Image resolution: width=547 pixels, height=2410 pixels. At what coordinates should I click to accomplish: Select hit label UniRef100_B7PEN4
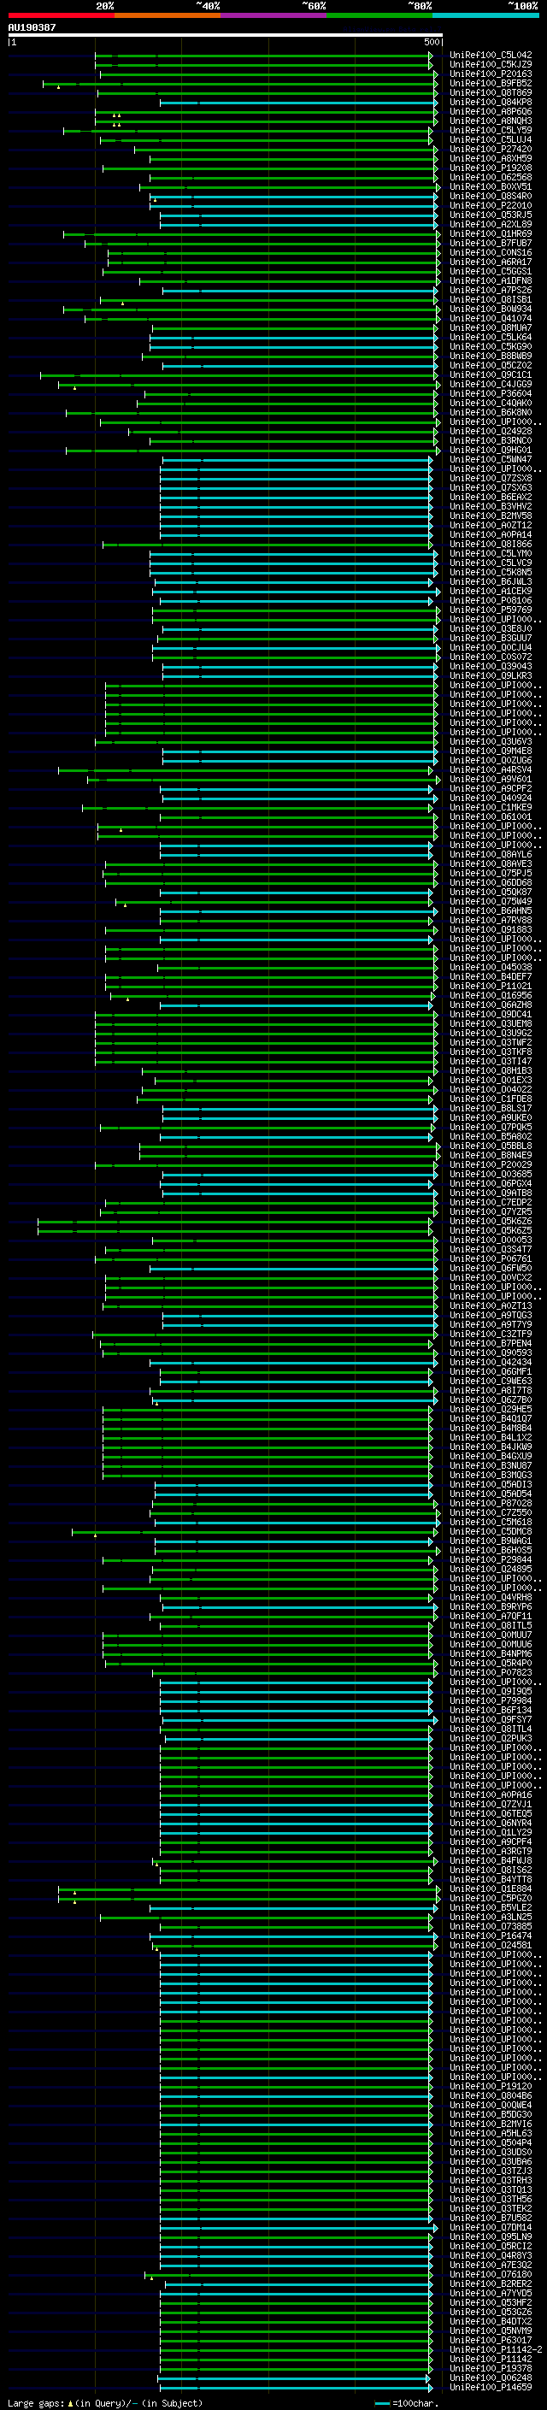point(491,1343)
